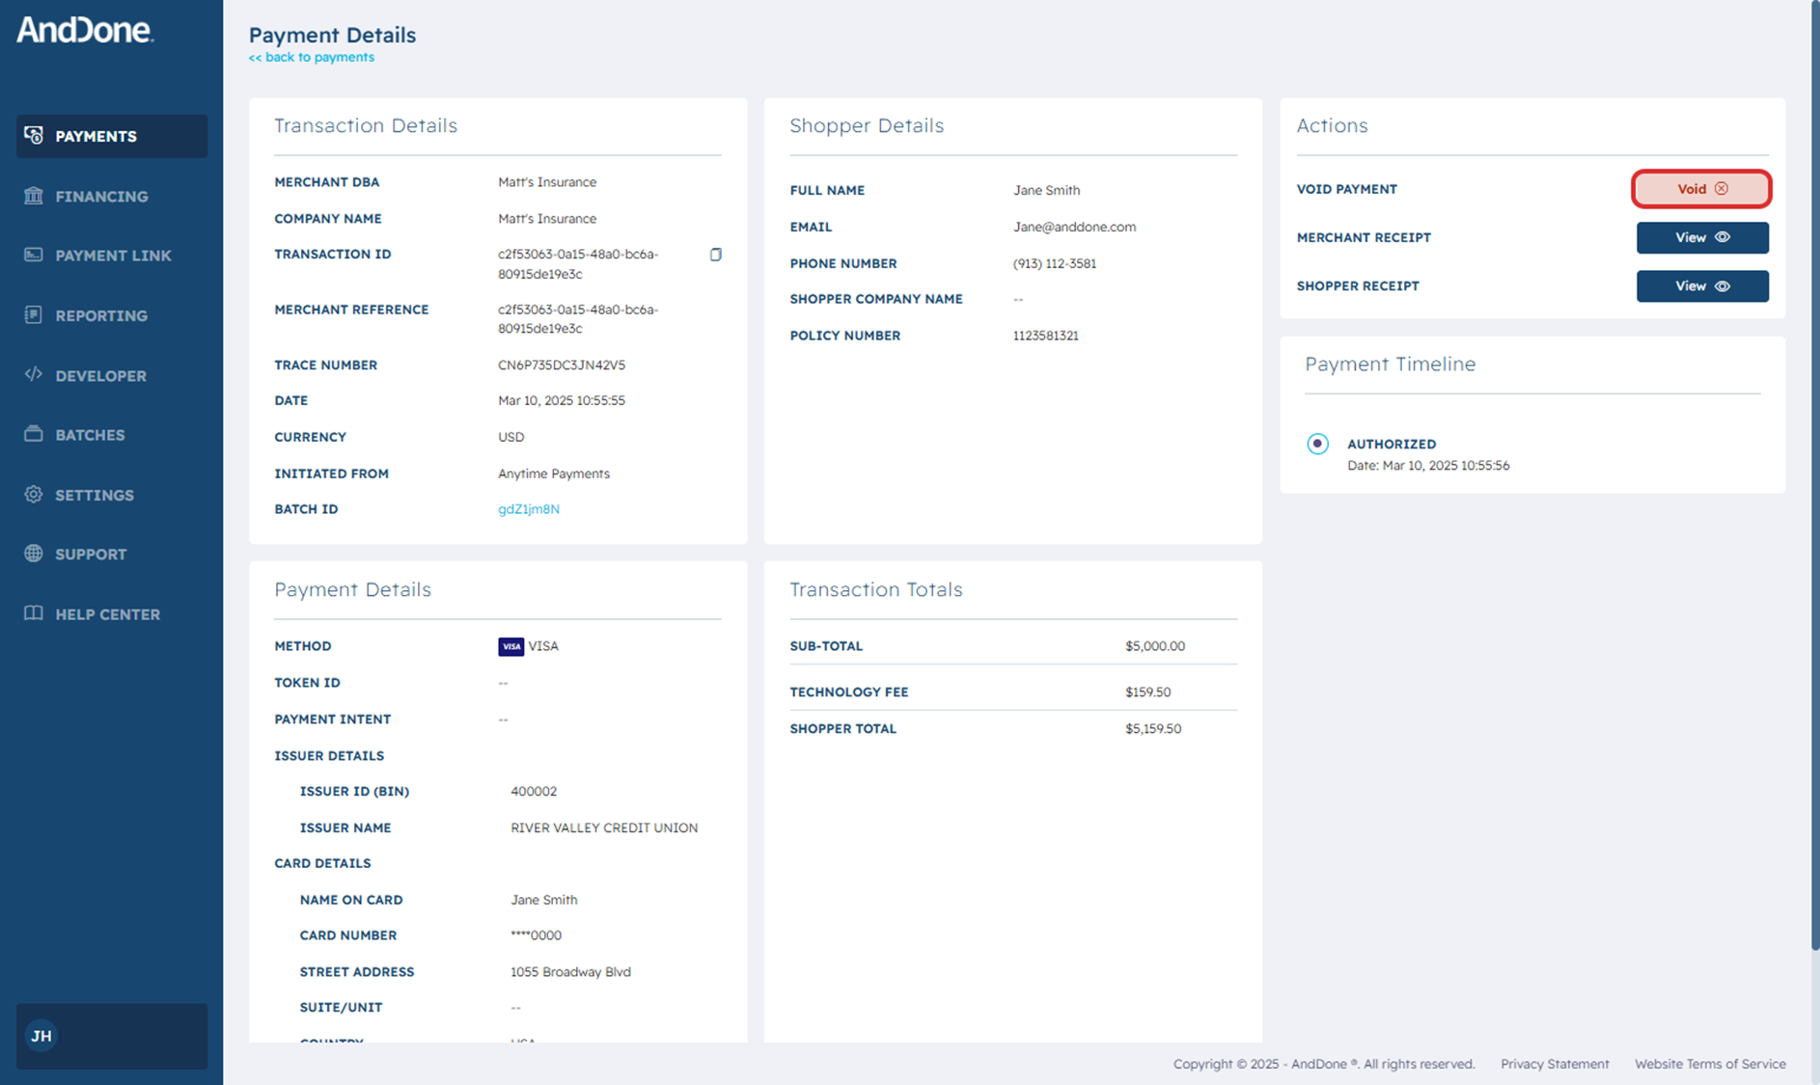Click the vertical page scrollbar

click(1814, 482)
